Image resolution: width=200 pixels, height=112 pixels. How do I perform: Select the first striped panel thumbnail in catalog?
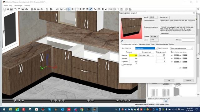pyautogui.click(x=154, y=93)
